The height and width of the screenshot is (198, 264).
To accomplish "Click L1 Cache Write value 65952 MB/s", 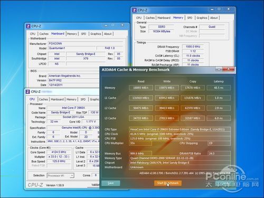I will coord(167,98).
